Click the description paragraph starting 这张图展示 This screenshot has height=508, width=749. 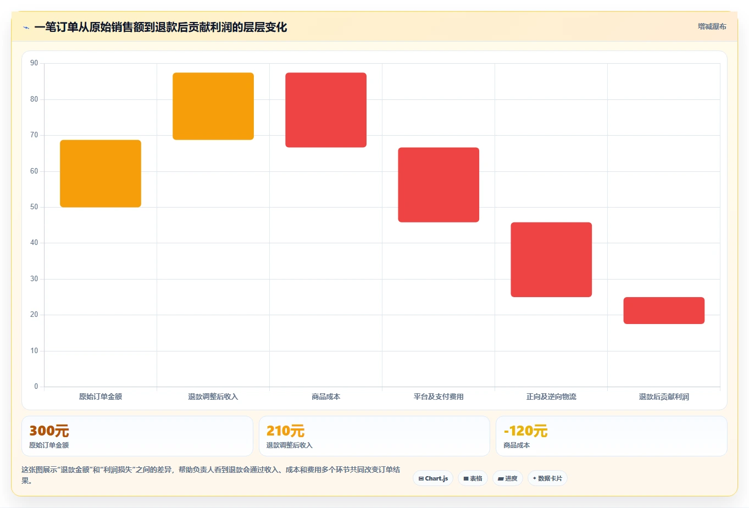coord(210,475)
